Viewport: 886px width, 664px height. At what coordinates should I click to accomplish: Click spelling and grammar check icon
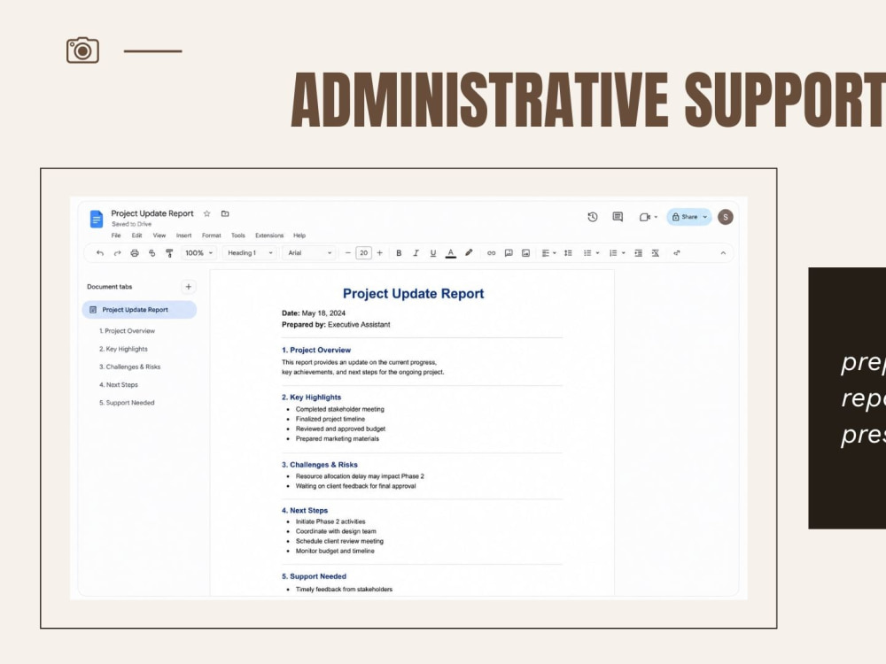click(152, 253)
